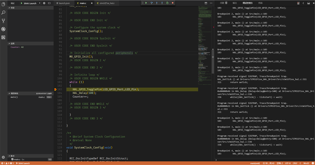The width and height of the screenshot is (315, 165).
Task: Open the Search view in activity bar
Action: (x=3, y=13)
